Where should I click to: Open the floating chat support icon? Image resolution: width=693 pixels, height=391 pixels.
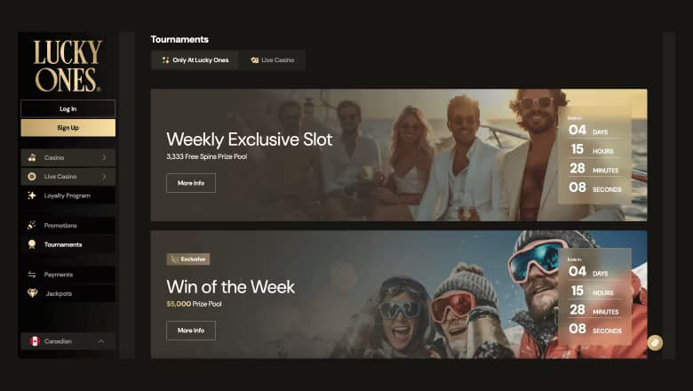[x=655, y=343]
